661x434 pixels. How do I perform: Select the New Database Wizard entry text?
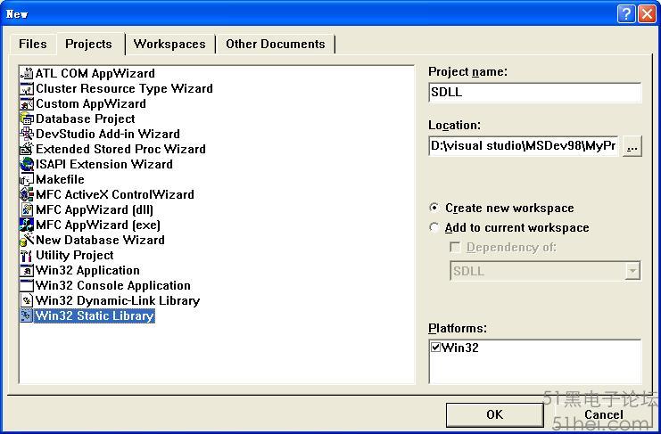100,240
